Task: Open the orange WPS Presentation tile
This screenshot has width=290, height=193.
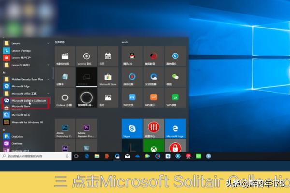Action: (x=154, y=97)
